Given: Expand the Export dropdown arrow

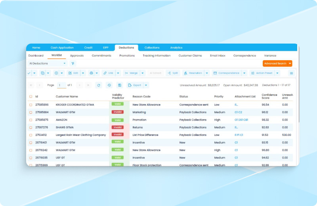Looking at the screenshot, I should 146,85.
